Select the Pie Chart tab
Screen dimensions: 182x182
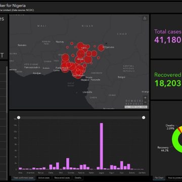click(x=159, y=178)
